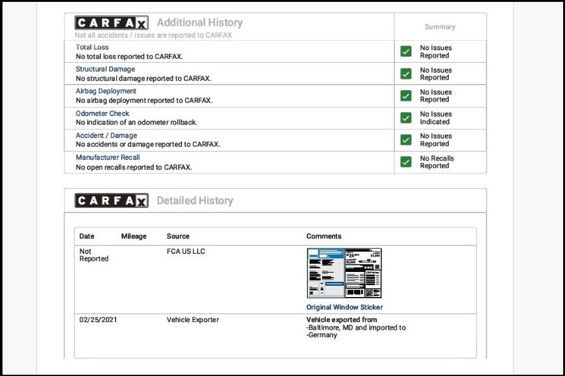Viewport: 565px width, 376px height.
Task: Click the green checkmark for Structural Damage
Action: (406, 74)
